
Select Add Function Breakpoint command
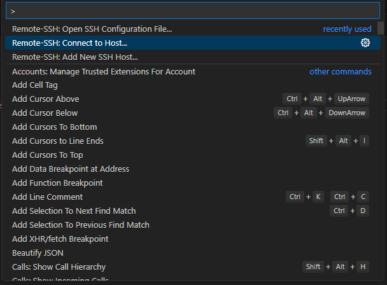pos(193,183)
